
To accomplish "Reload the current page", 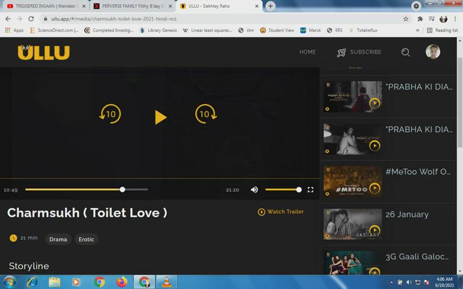I will coord(31,19).
